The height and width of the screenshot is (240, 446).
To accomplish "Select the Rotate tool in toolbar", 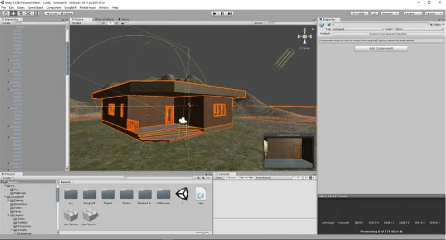I will click(21, 13).
